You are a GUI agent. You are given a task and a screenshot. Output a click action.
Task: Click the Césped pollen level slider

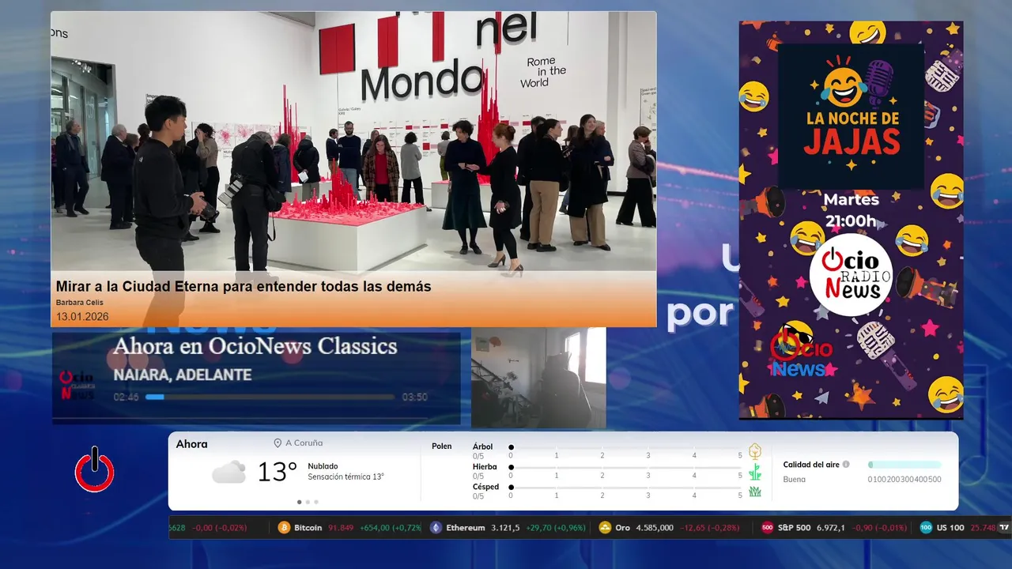625,488
